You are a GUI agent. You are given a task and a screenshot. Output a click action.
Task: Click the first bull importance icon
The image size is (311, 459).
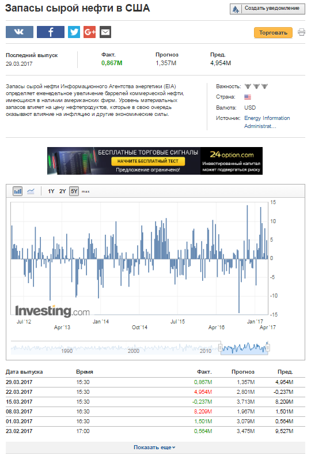click(248, 86)
